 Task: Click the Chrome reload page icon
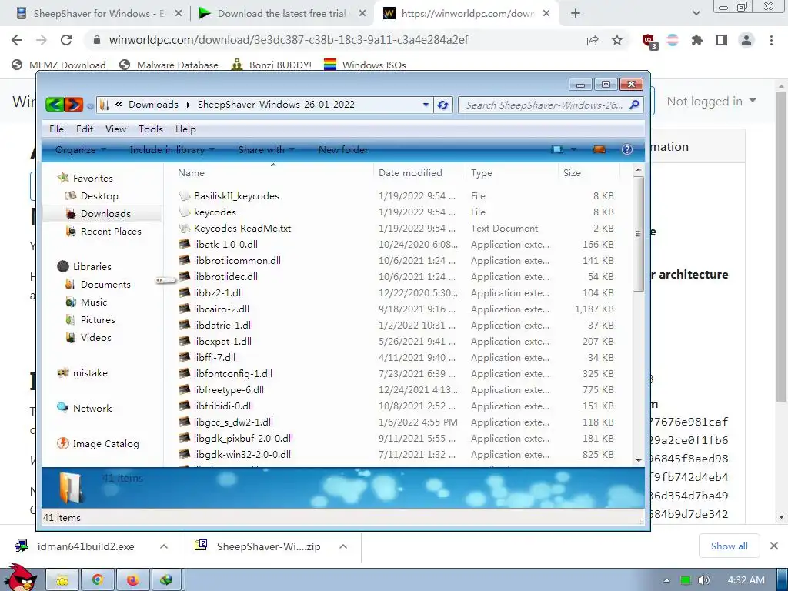click(66, 40)
